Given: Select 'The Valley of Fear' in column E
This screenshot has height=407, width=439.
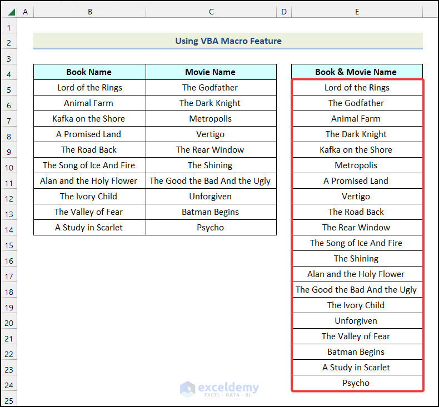Looking at the screenshot, I should 357,336.
